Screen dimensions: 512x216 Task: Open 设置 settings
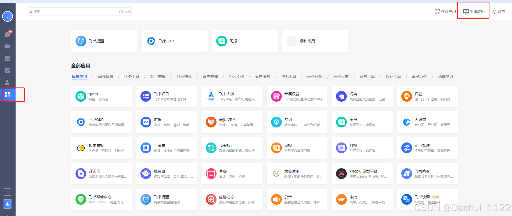[x=499, y=12]
